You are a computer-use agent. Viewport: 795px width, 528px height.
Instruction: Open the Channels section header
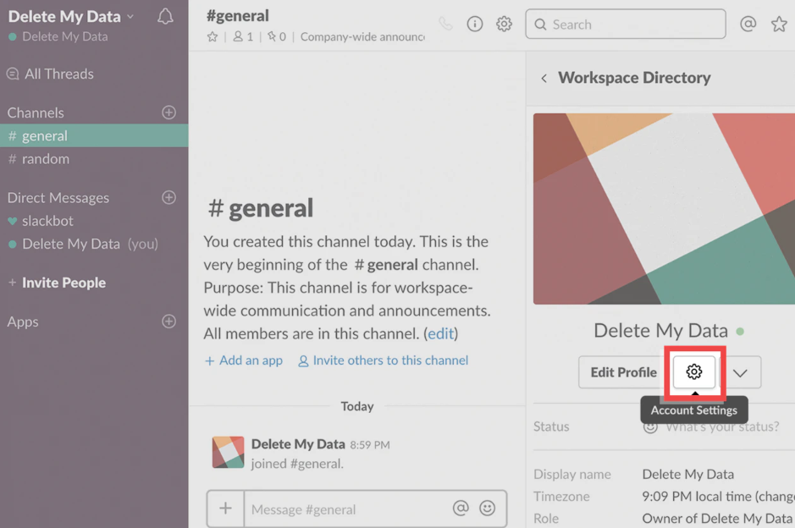pos(36,113)
